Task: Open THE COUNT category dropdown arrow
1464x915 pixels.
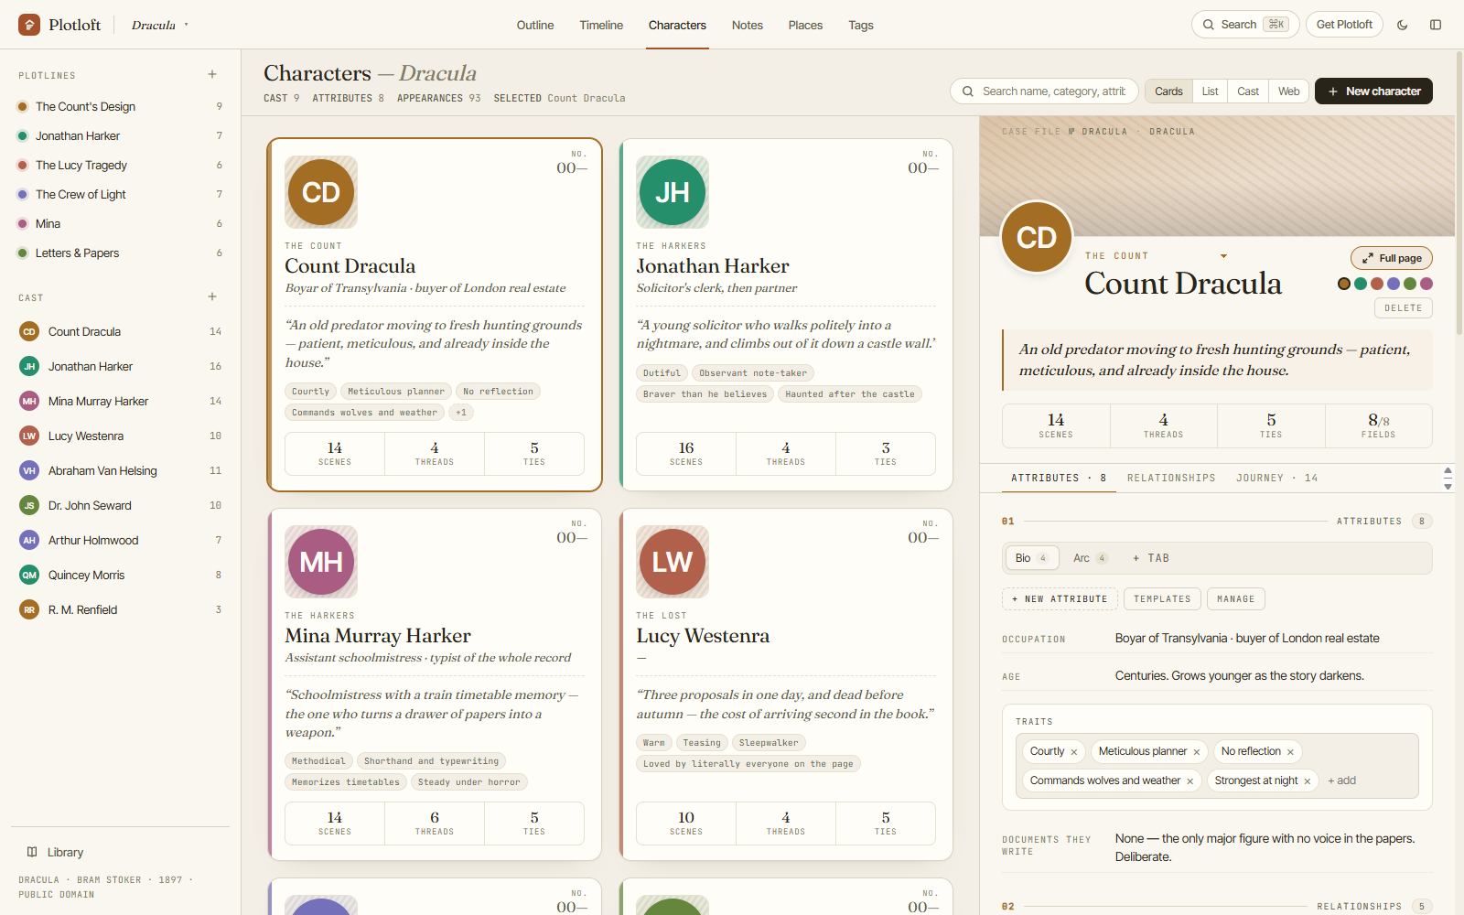Action: point(1223,256)
